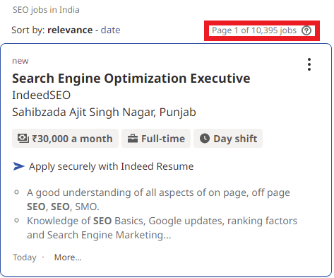Click the job count help question-mark icon
This screenshot has height=278, width=334.
click(306, 30)
